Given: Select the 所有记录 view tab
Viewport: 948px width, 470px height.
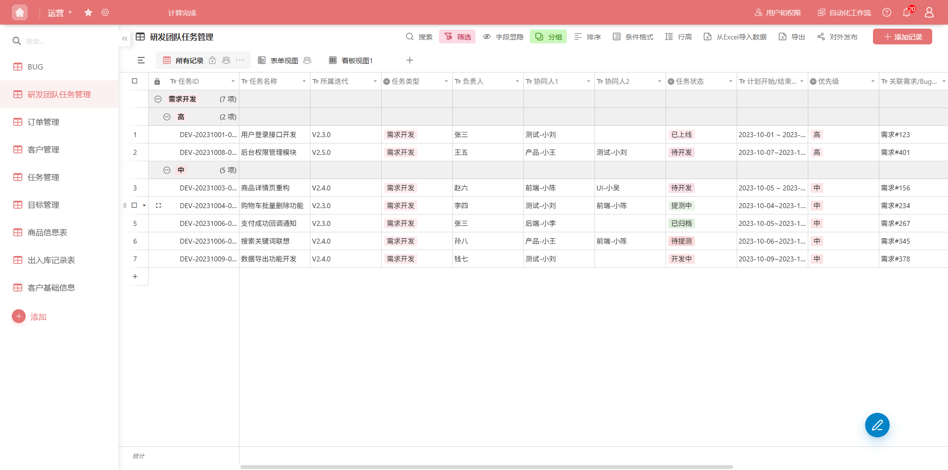Looking at the screenshot, I should 190,60.
